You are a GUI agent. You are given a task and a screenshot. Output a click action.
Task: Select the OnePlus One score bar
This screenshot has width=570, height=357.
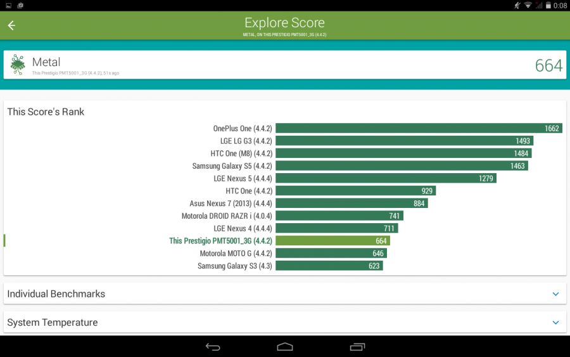coord(419,129)
